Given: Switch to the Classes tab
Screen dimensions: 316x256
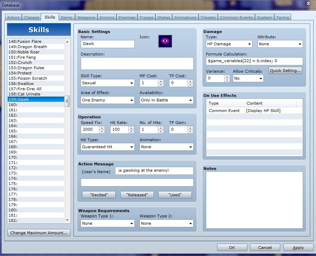Looking at the screenshot, I should [32, 18].
